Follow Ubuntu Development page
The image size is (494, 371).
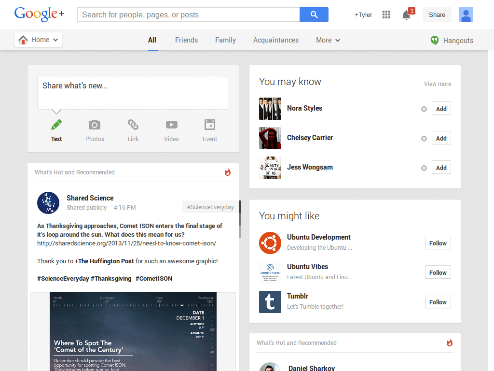pyautogui.click(x=438, y=243)
